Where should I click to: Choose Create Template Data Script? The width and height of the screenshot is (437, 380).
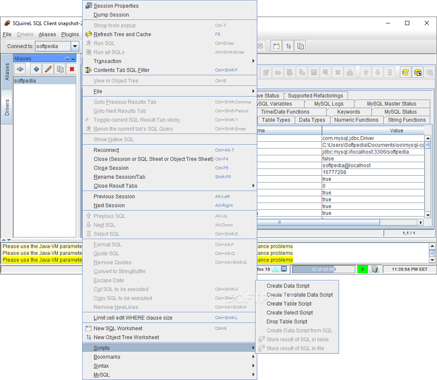[297, 294]
